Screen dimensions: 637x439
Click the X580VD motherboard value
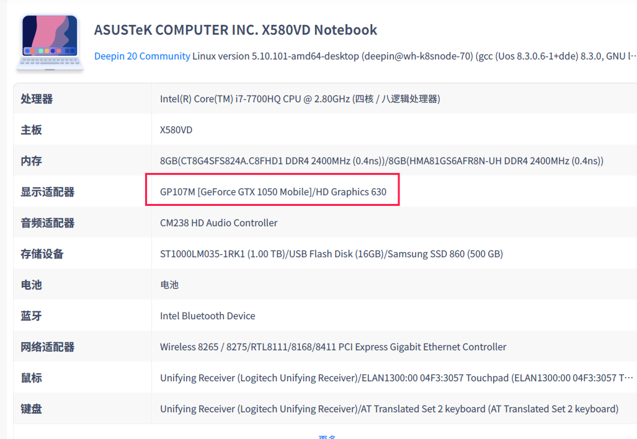click(176, 130)
